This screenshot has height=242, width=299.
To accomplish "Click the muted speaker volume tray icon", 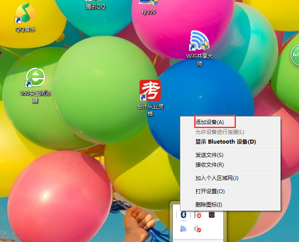I will pyautogui.click(x=198, y=229).
